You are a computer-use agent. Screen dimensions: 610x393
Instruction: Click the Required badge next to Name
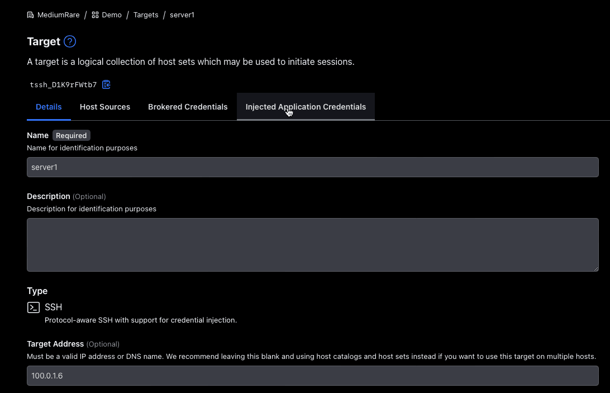point(72,135)
